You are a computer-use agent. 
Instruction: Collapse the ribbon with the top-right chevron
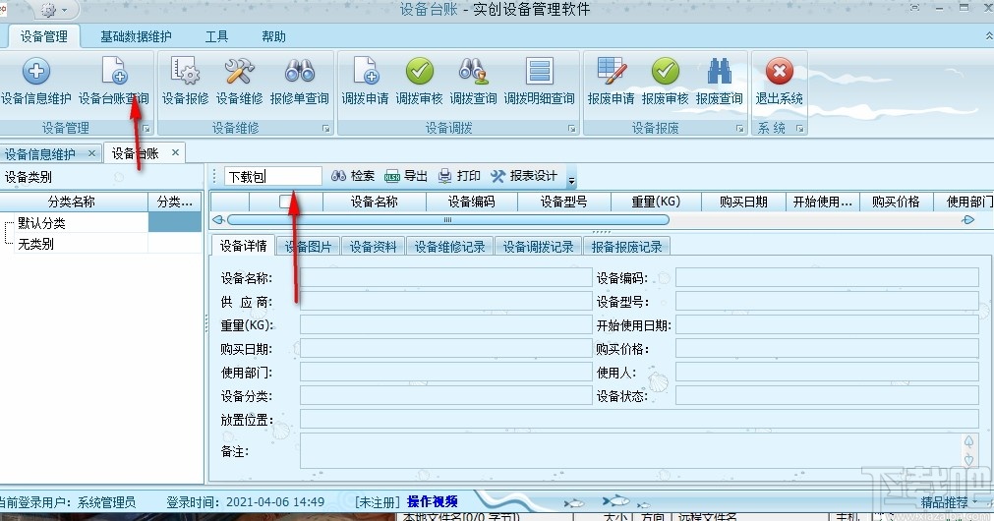[988, 36]
